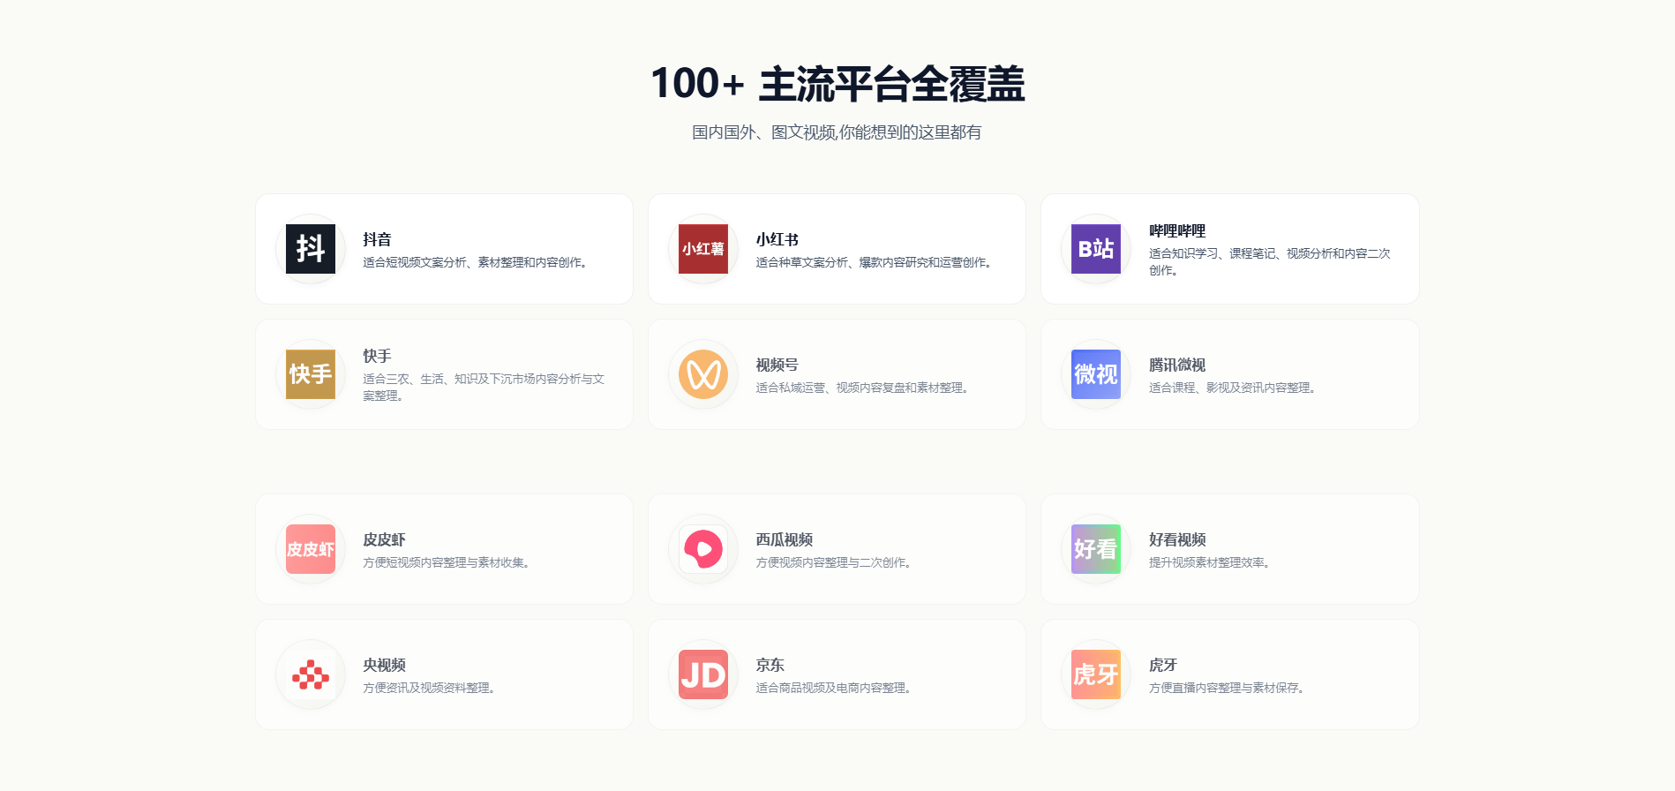Image resolution: width=1675 pixels, height=791 pixels.
Task: Click the 抖音 platform icon
Action: click(311, 249)
